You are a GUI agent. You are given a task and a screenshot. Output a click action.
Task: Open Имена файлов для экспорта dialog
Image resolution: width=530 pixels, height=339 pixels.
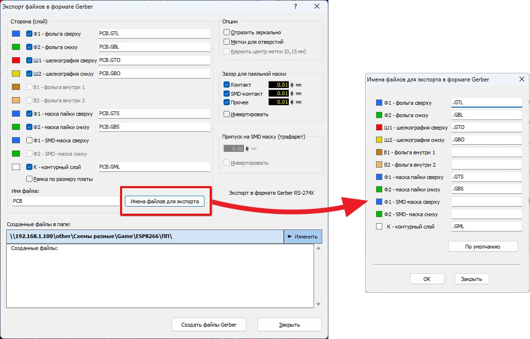click(164, 201)
